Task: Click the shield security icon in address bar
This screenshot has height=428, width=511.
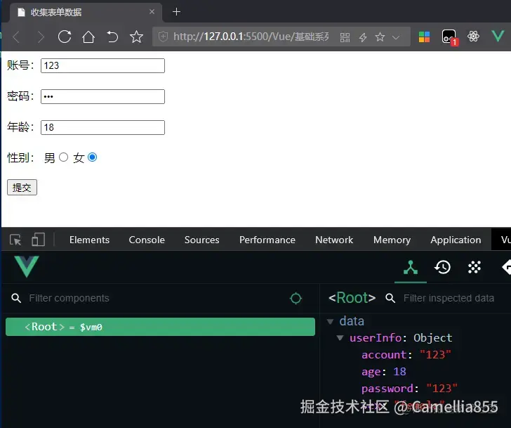Action: [163, 37]
